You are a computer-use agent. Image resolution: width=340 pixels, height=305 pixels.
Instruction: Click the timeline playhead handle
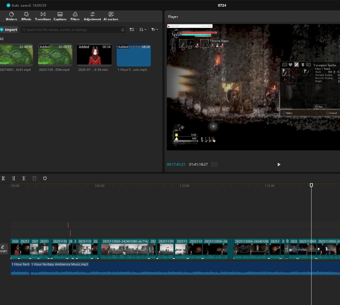[x=311, y=185]
